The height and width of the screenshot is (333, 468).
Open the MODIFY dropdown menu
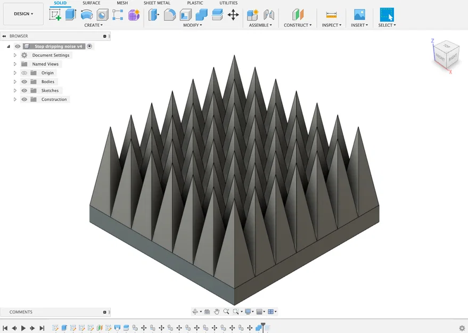pyautogui.click(x=193, y=25)
